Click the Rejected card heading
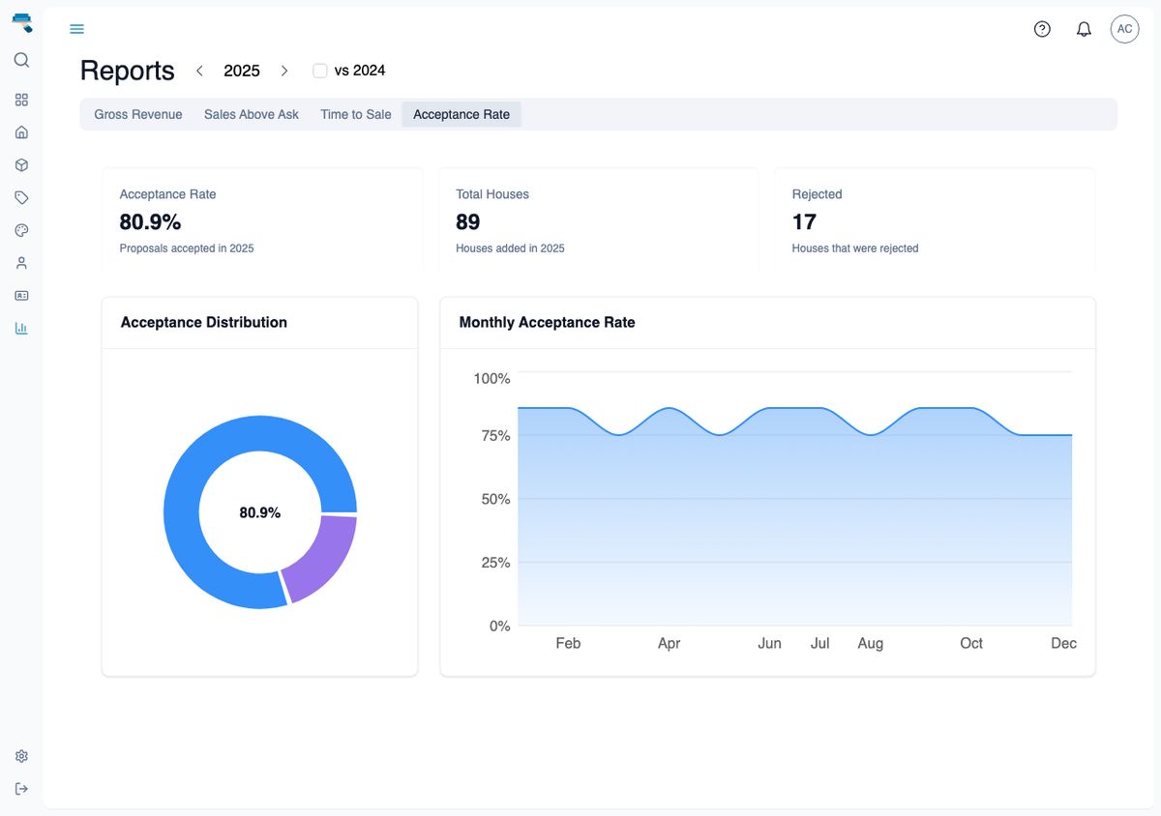This screenshot has height=816, width=1161. pos(817,194)
